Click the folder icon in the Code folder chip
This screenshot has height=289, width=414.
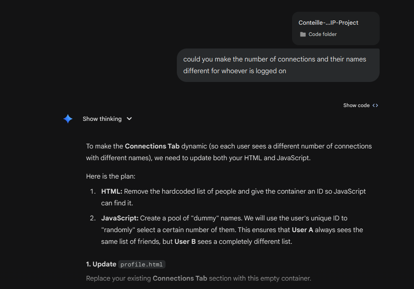coord(303,34)
